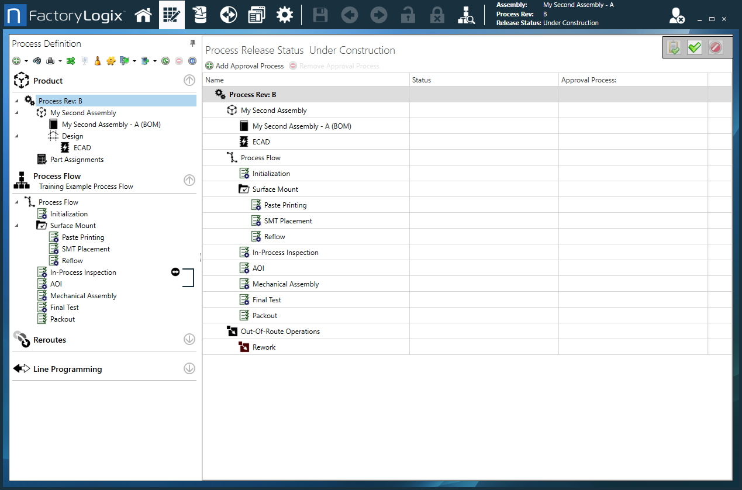Switch to the documents view in the top ribbon
Screen dimensions: 742x490
pos(256,15)
